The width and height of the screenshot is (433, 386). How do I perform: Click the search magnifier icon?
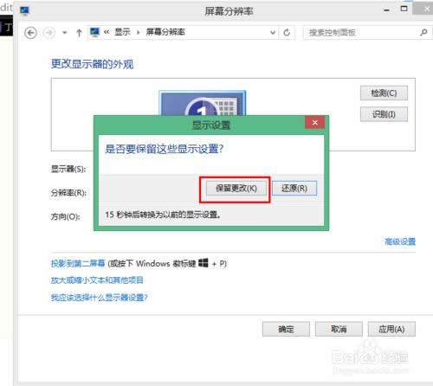pyautogui.click(x=423, y=32)
